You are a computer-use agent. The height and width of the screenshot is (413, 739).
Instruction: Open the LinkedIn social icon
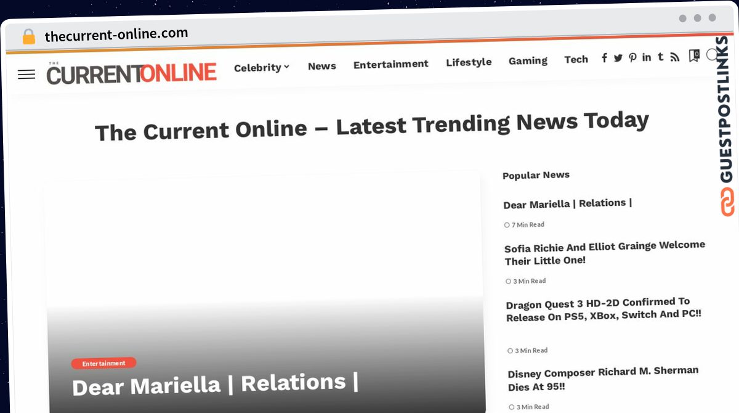(x=647, y=57)
